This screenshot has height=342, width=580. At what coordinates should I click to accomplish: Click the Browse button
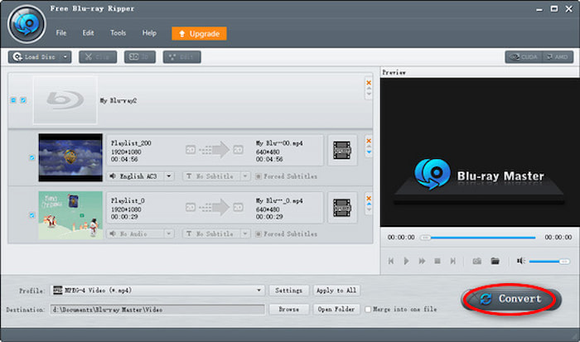click(288, 309)
